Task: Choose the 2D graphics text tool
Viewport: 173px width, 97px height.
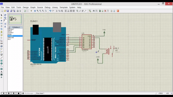Action: pyautogui.click(x=1, y=72)
